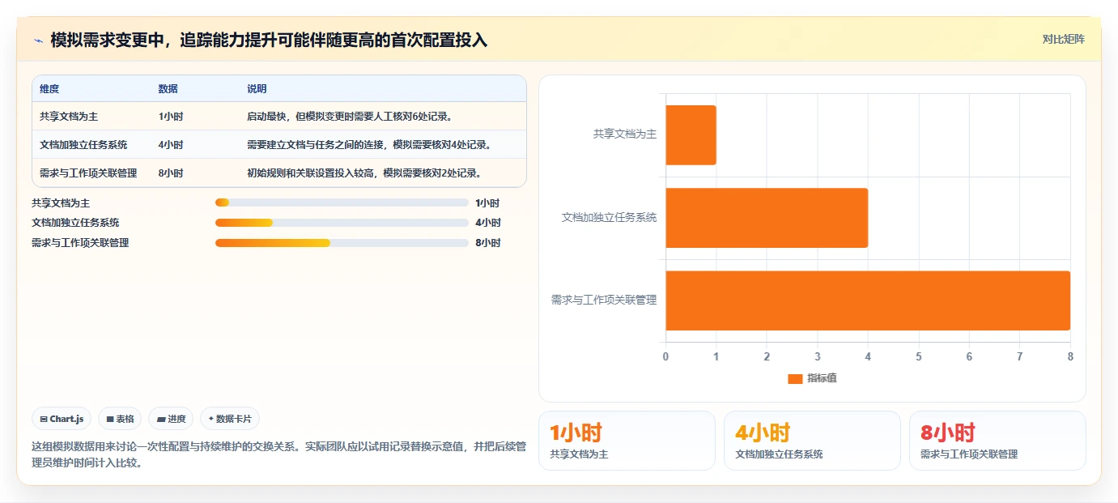Click the description starting 初始规则和关联设置
Screen dimensions: 1118x503
(364, 173)
